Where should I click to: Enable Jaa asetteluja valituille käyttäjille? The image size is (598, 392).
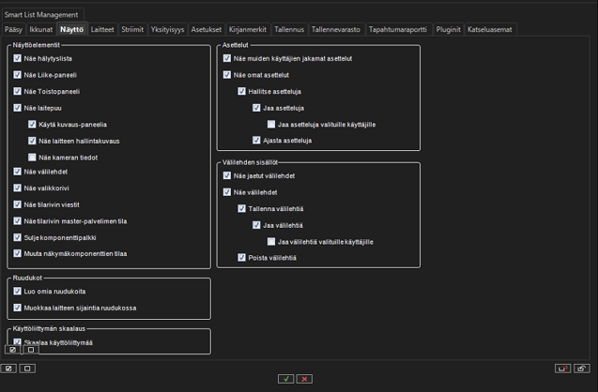[x=271, y=124]
